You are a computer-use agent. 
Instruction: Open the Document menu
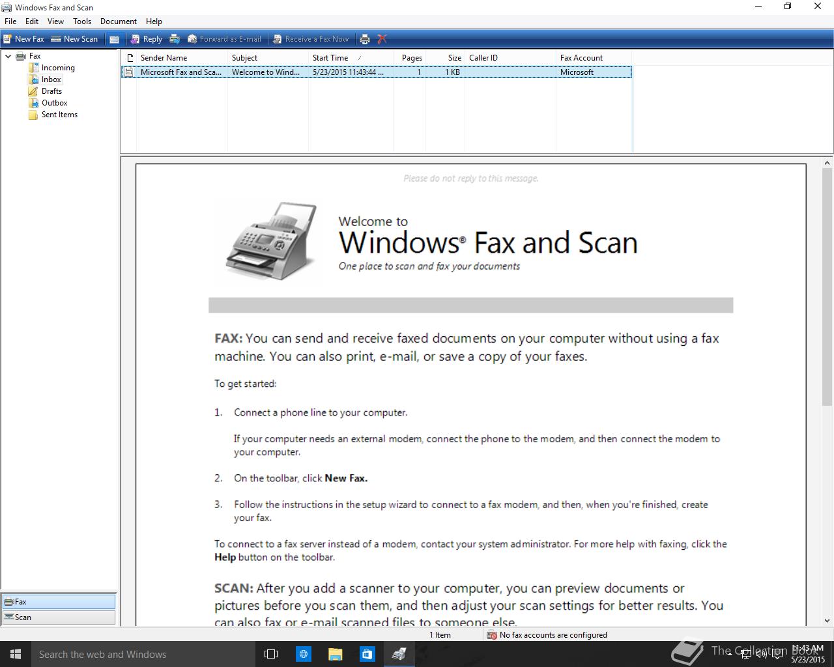point(119,21)
